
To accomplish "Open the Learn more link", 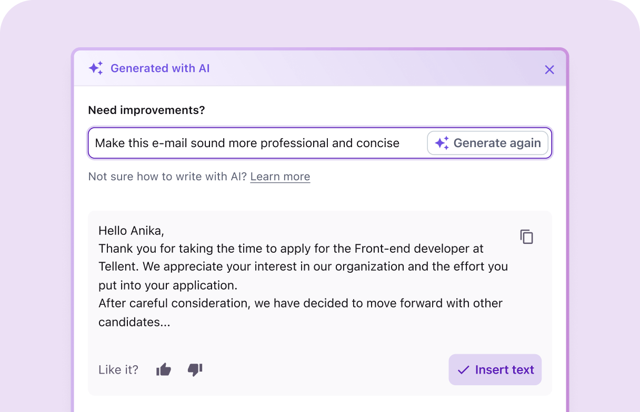I will coord(280,177).
